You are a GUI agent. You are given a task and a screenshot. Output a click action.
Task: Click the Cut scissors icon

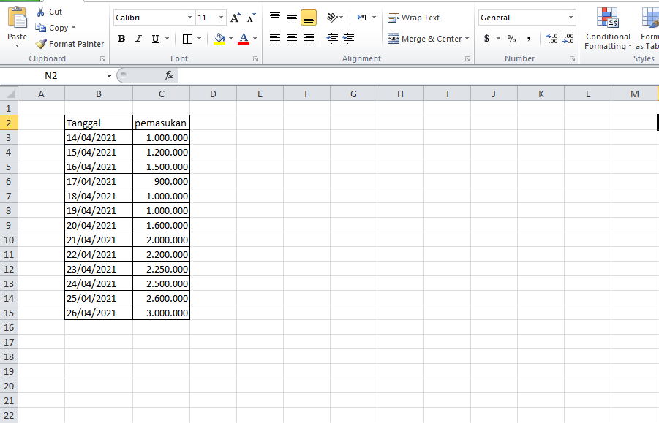click(x=41, y=12)
